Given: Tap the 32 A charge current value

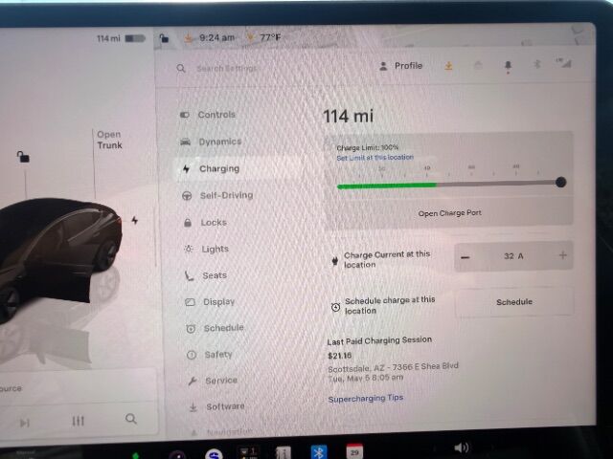Looking at the screenshot, I should pos(513,256).
